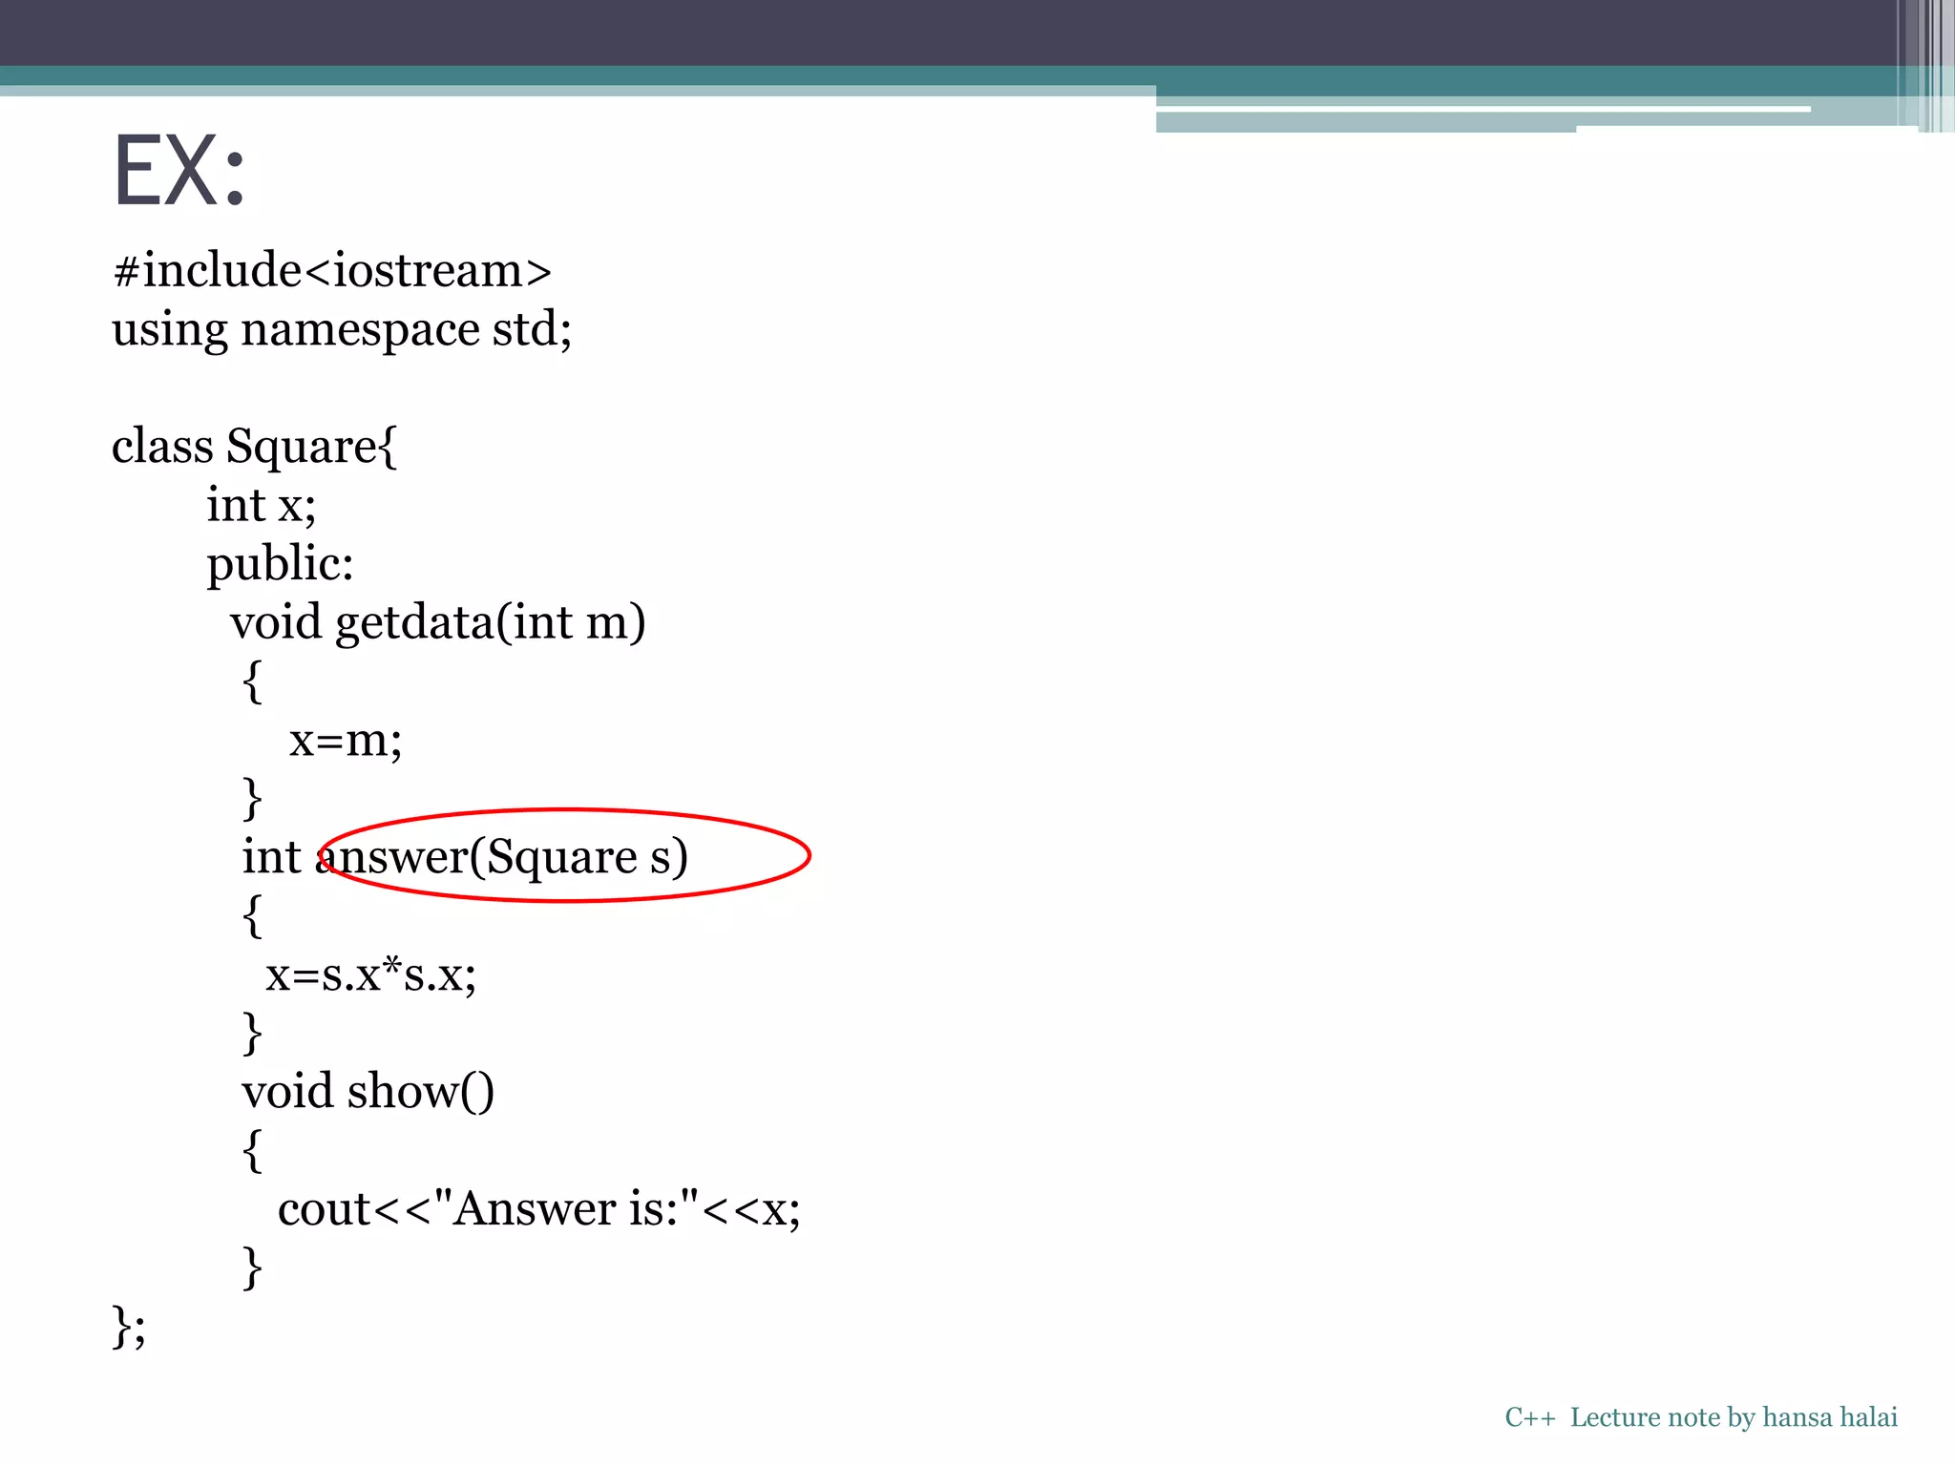Click the int x; member line
The image size is (1955, 1466).
[261, 506]
